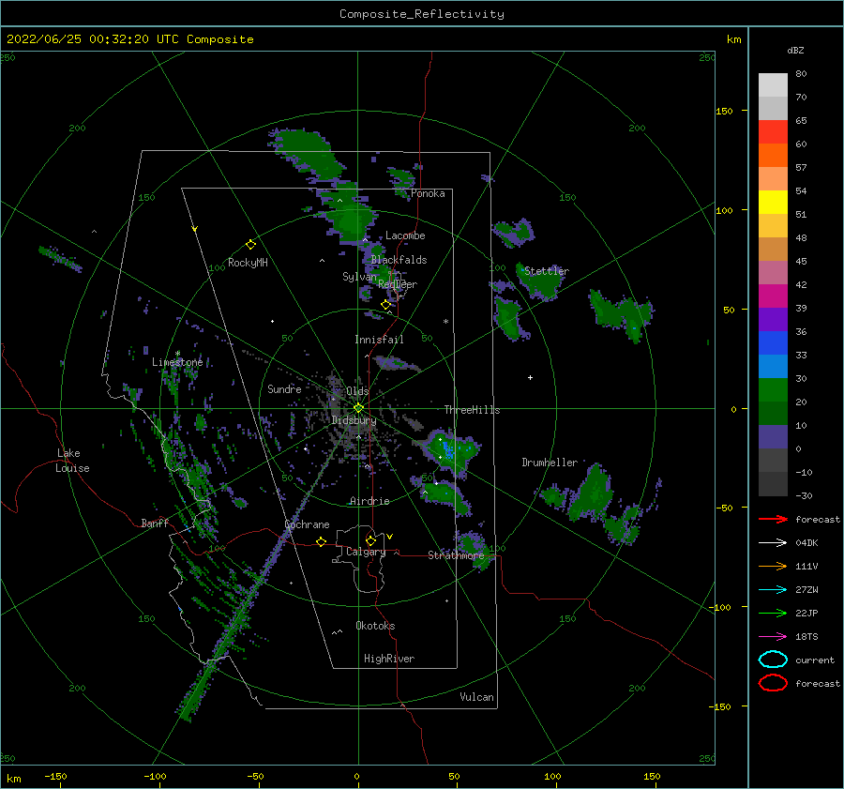This screenshot has height=789, width=844.
Task: Select the bright yellow 51–54 dBZ swatch
Action: tap(773, 203)
